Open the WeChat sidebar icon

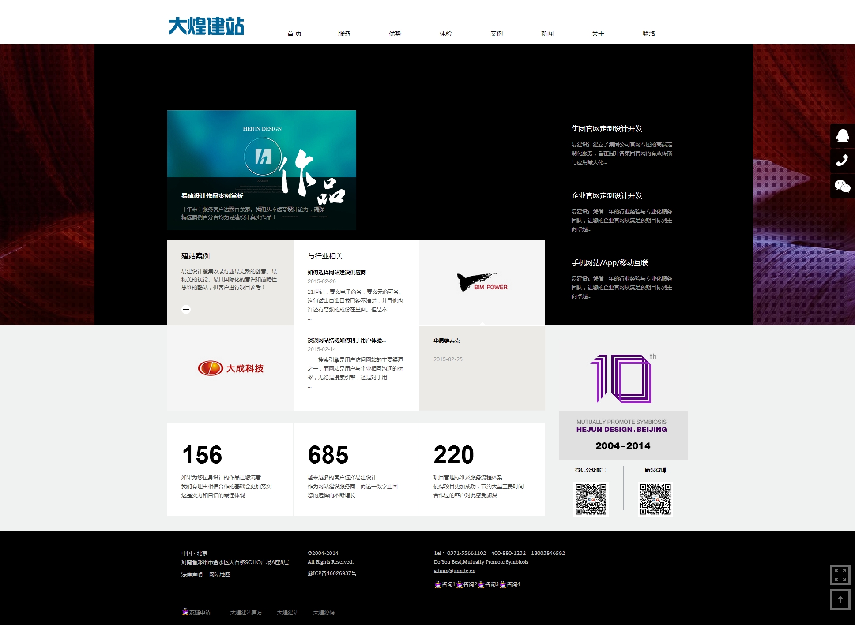[x=842, y=186]
